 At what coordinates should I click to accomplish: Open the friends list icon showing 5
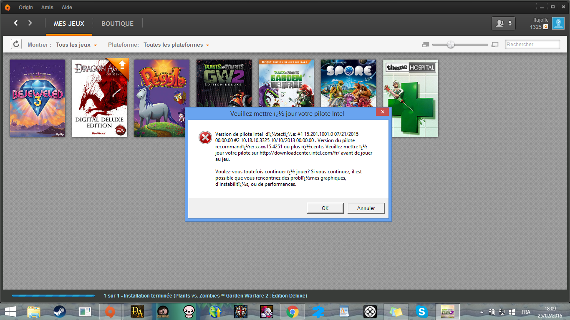(x=504, y=23)
